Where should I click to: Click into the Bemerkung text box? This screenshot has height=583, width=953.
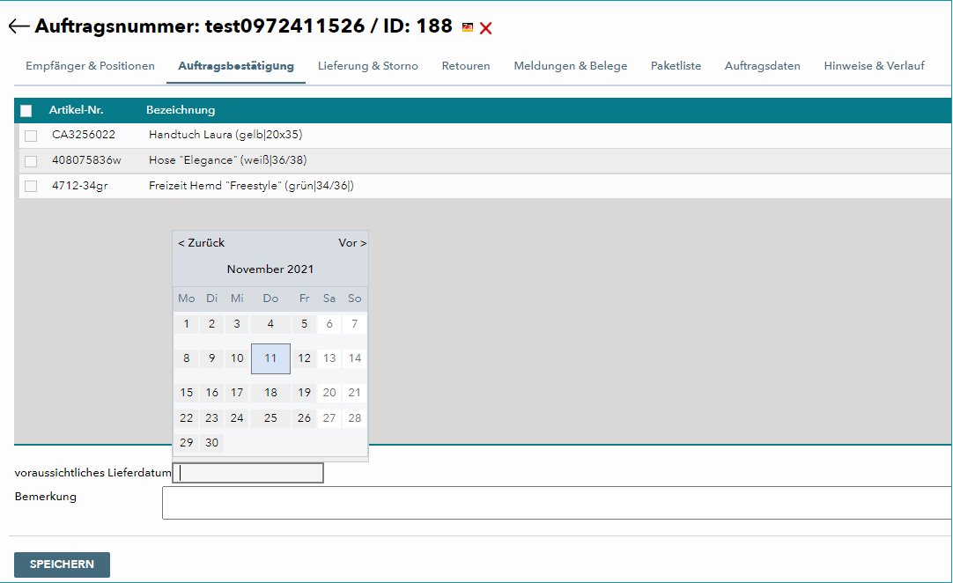557,503
